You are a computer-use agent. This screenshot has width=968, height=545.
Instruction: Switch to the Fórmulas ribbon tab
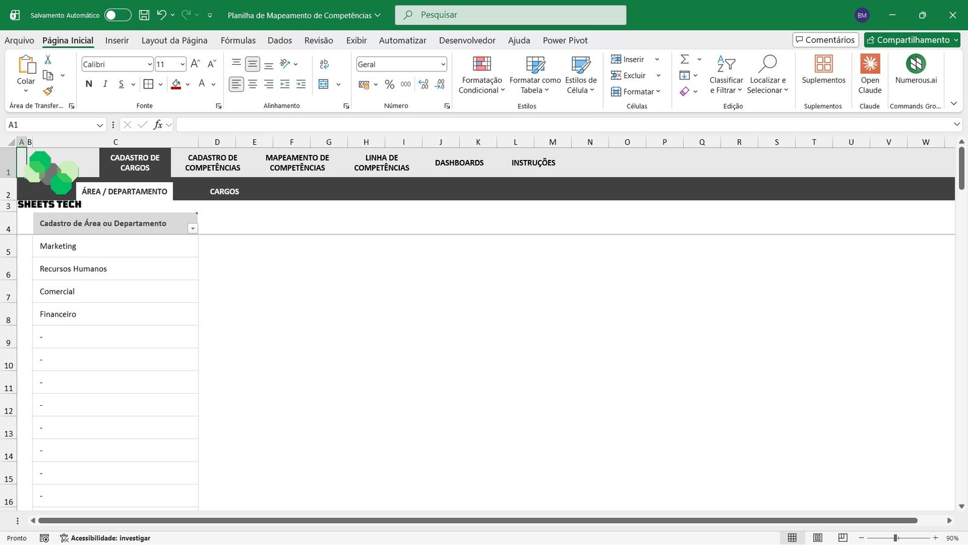click(238, 40)
